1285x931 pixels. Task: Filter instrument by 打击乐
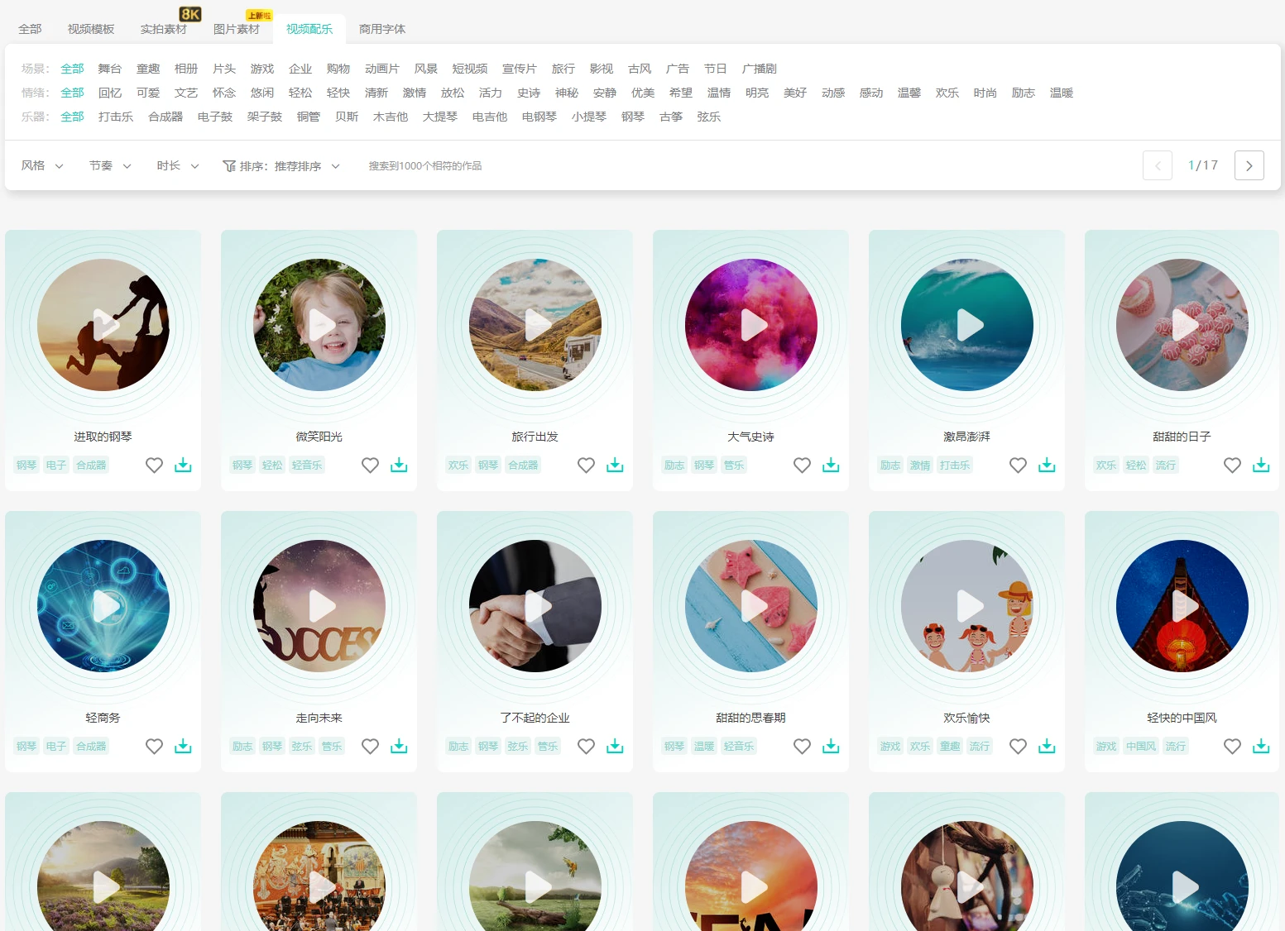tap(116, 117)
